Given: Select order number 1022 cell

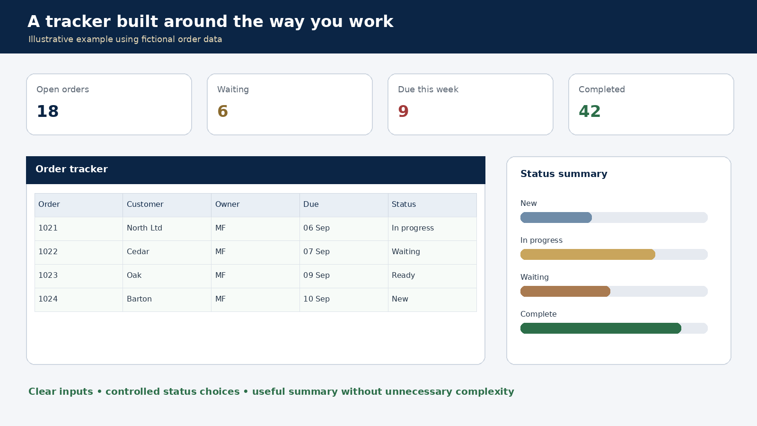Looking at the screenshot, I should [79, 252].
